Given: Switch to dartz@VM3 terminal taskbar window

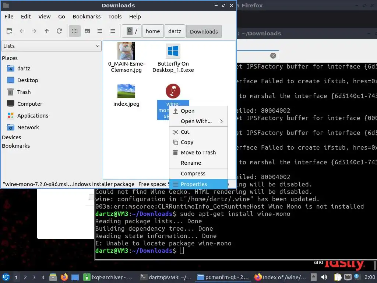Looking at the screenshot, I should tap(166, 277).
